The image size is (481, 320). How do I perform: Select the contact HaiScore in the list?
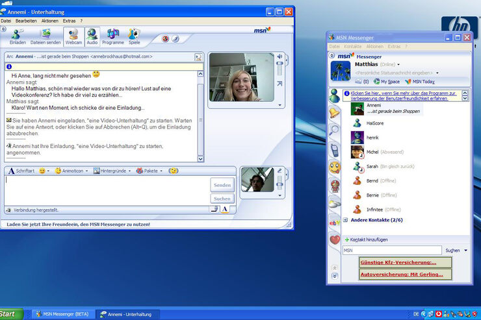[x=367, y=123]
